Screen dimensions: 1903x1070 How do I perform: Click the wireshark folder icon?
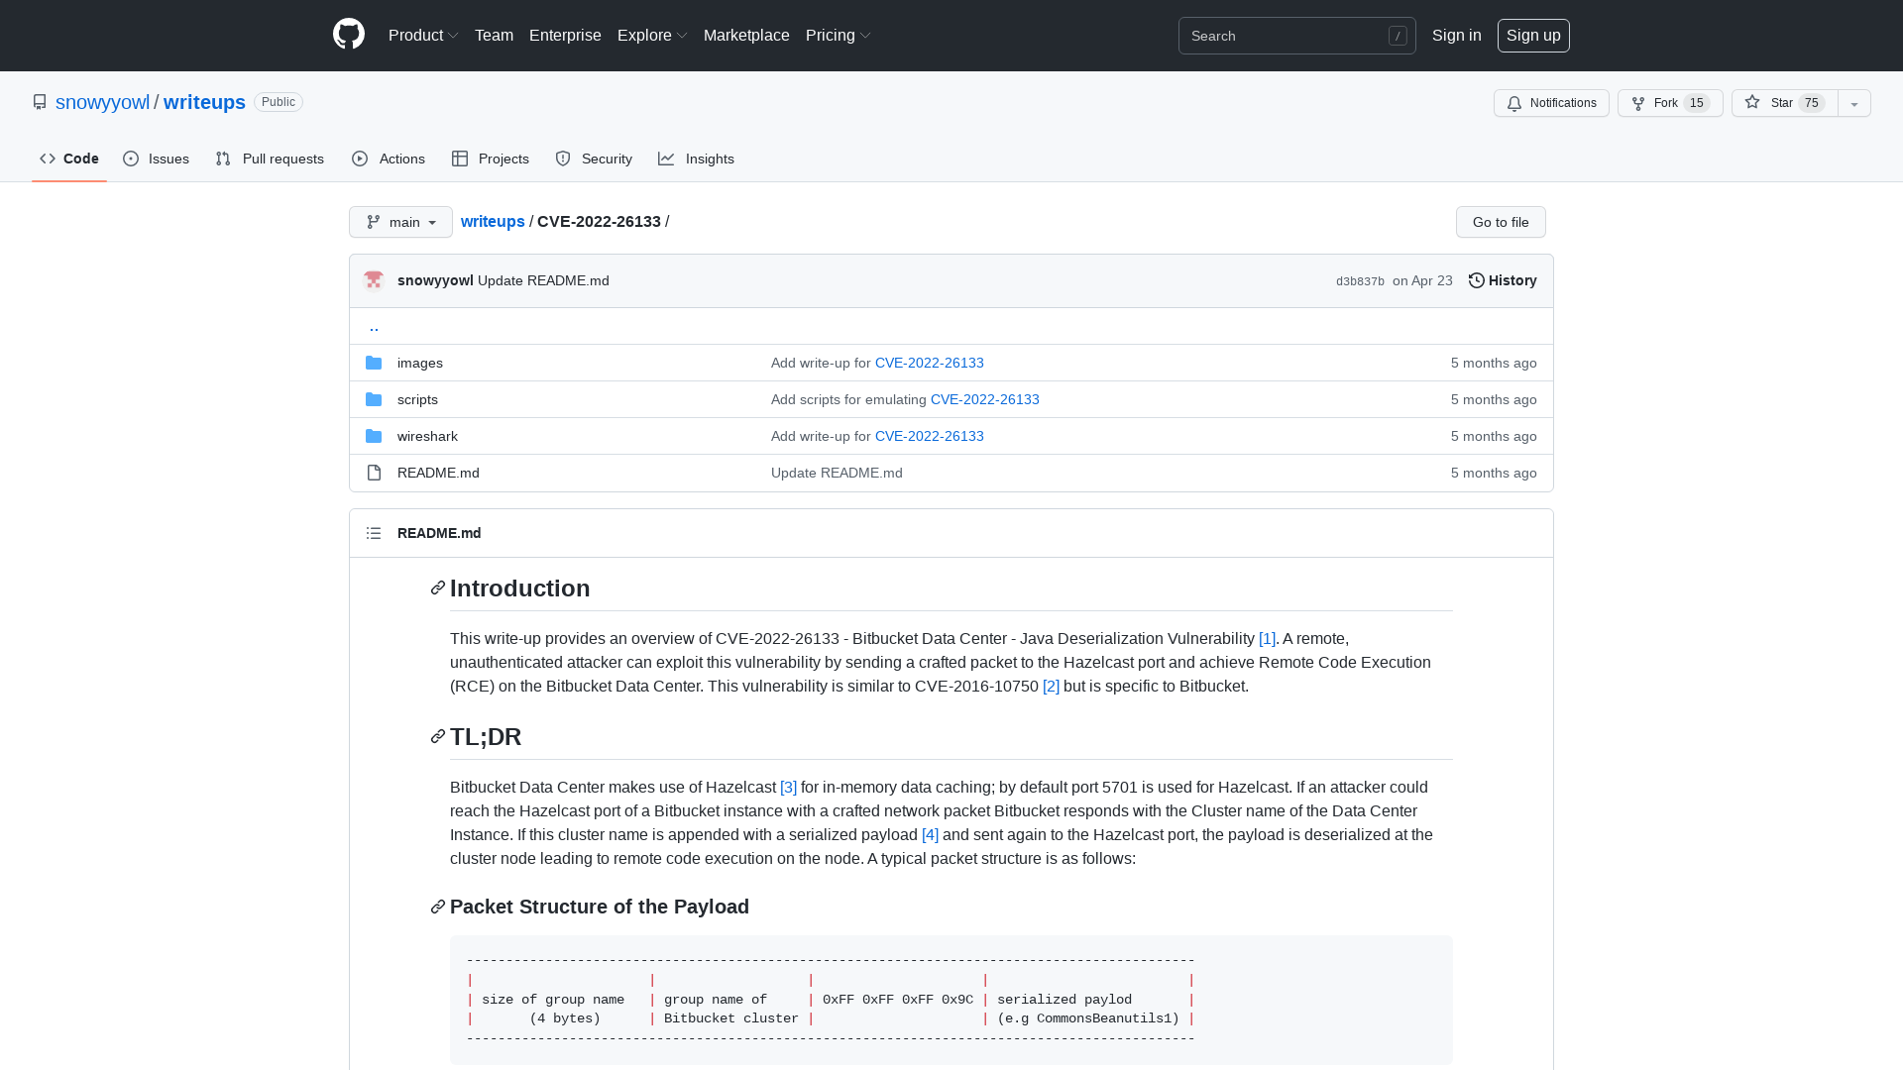coord(374,436)
